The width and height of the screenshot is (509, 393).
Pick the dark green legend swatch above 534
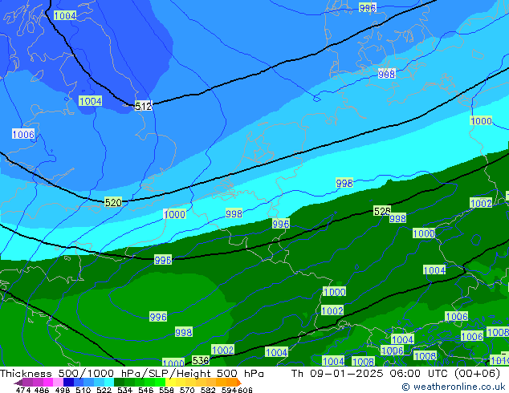pos(117,382)
